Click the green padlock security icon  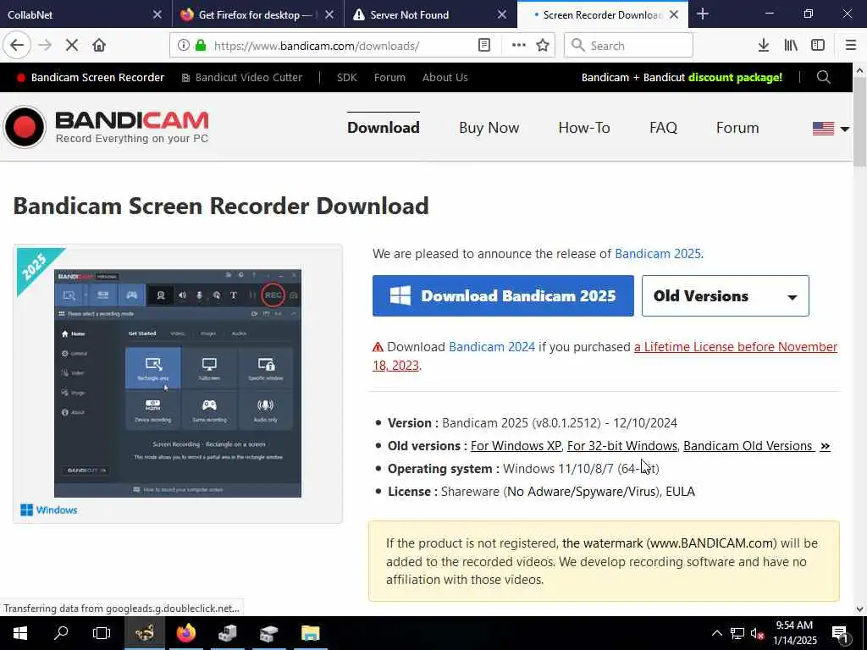[x=201, y=46]
